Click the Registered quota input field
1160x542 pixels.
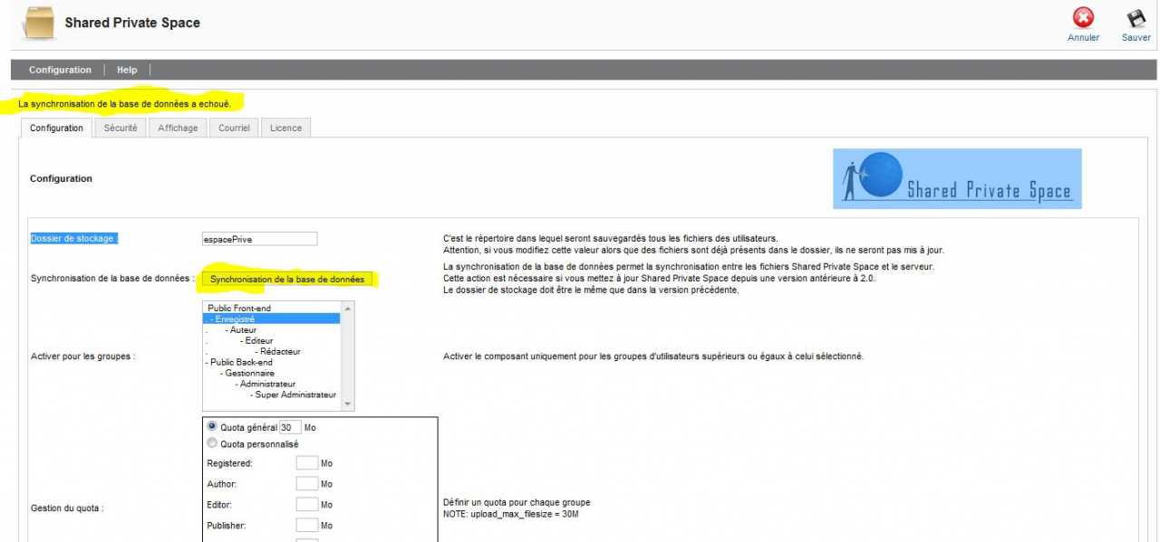tap(307, 462)
